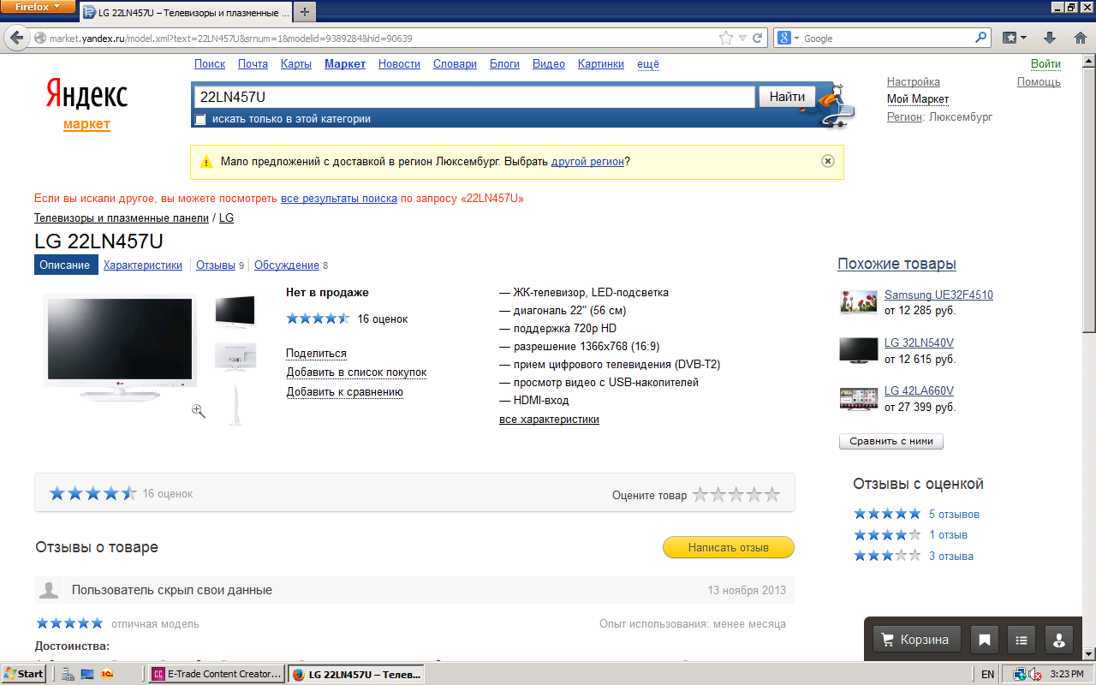
Task: Reload the current page
Action: click(758, 39)
